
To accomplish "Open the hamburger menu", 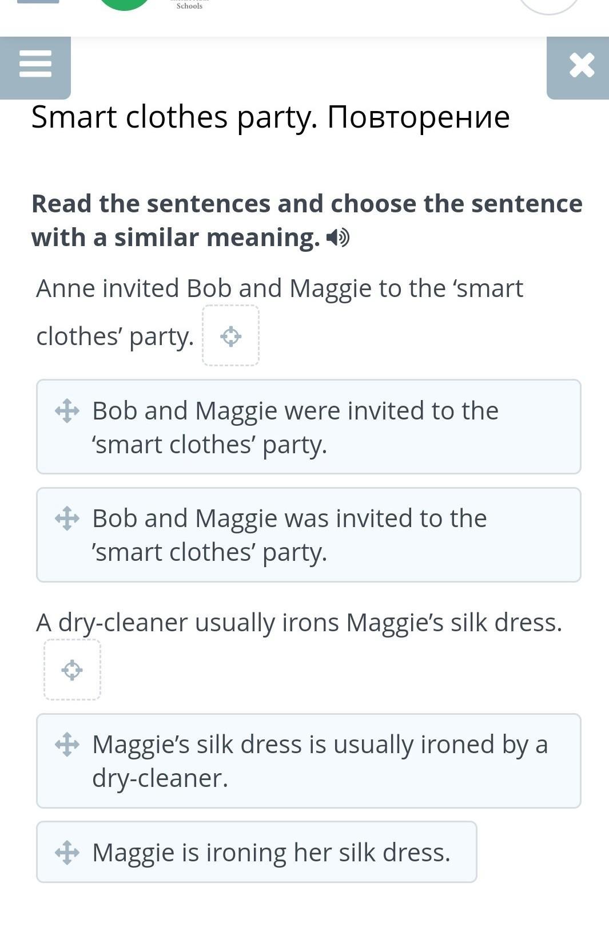I will [35, 65].
